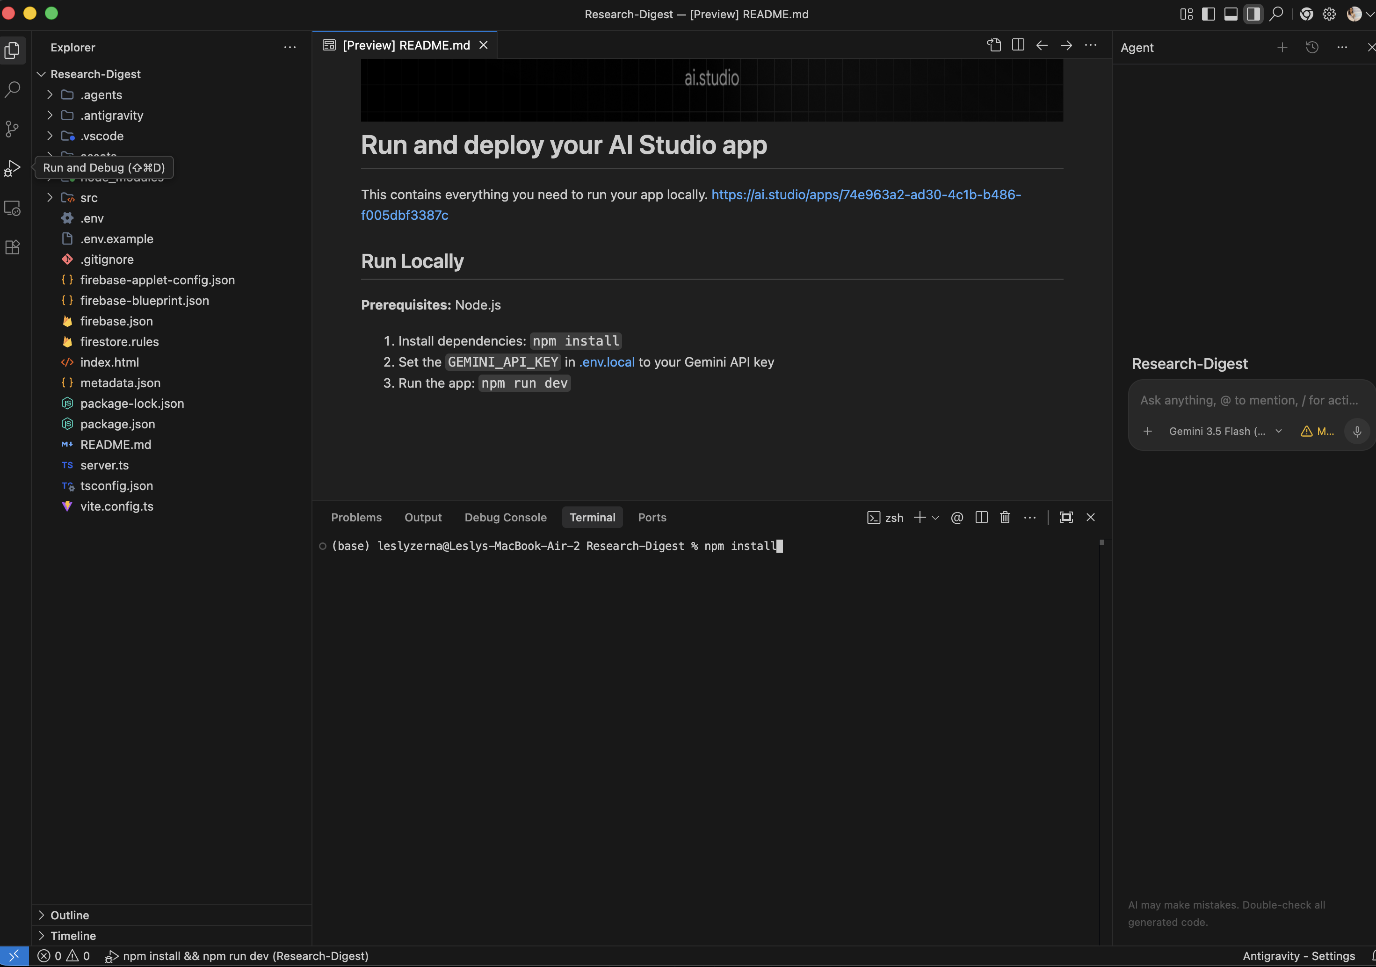Open the Search view in activity bar
Viewport: 1376px width, 967px height.
13,89
